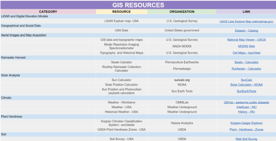This screenshot has height=141, width=276.
Task: Select the Climate category row
Action: point(138,98)
